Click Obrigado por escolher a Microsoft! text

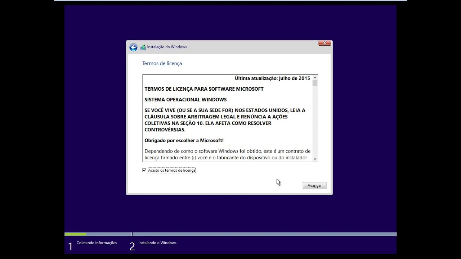point(184,141)
